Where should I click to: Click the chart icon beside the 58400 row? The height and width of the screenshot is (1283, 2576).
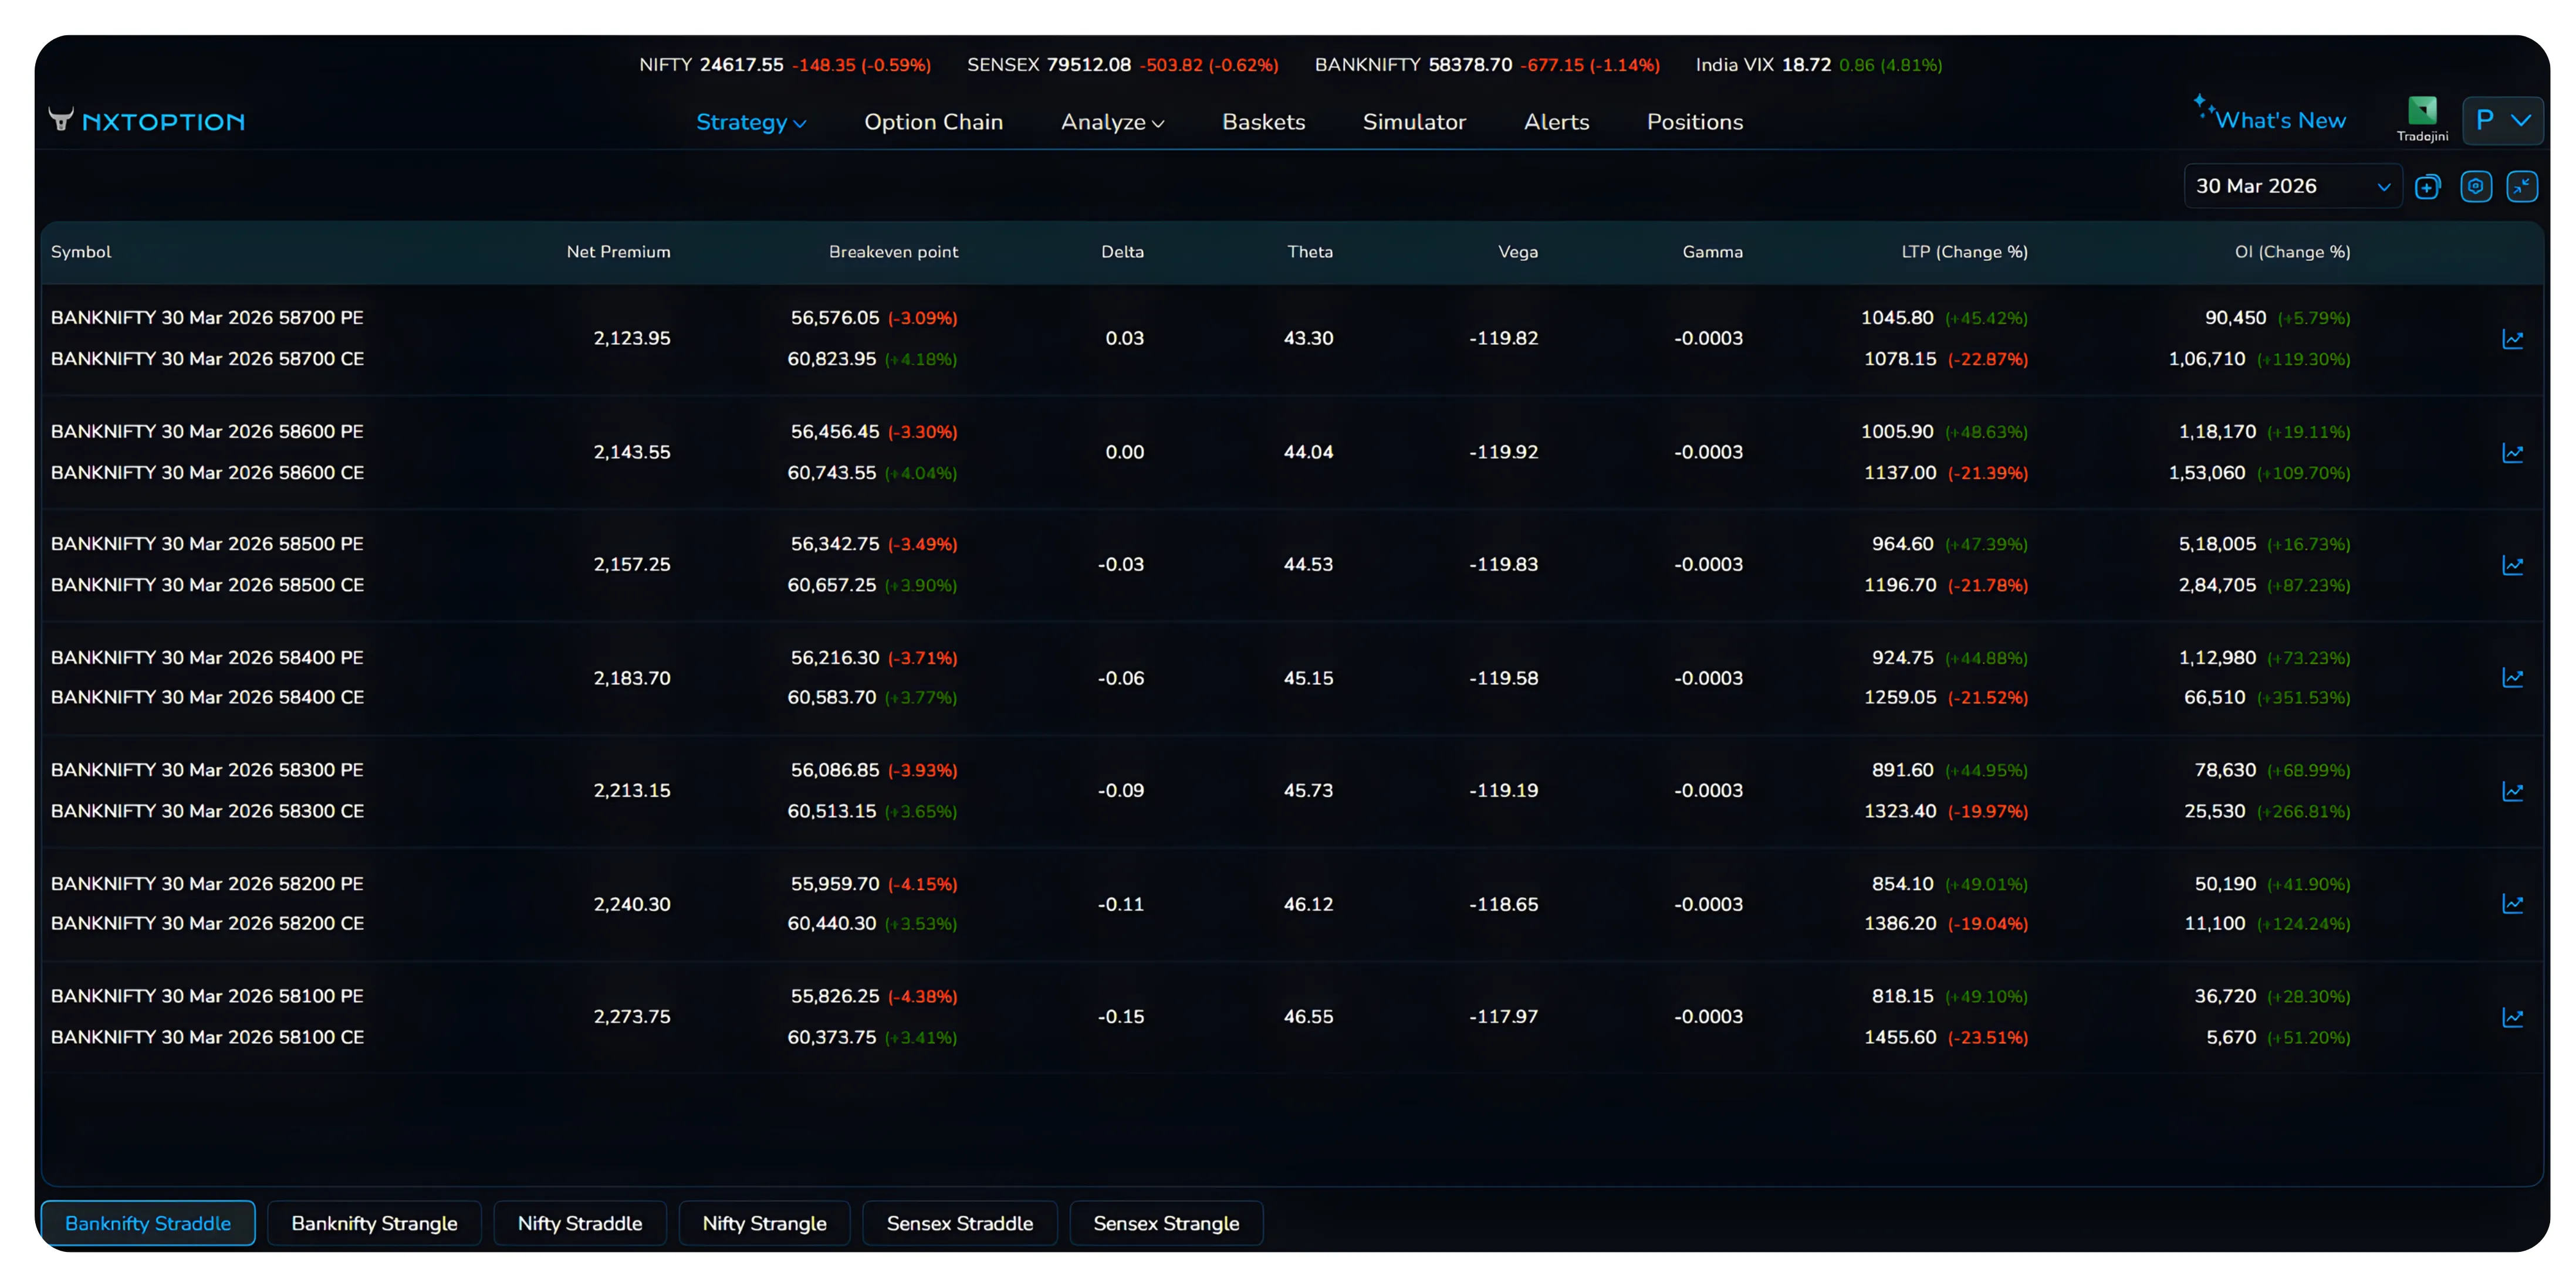pos(2514,677)
